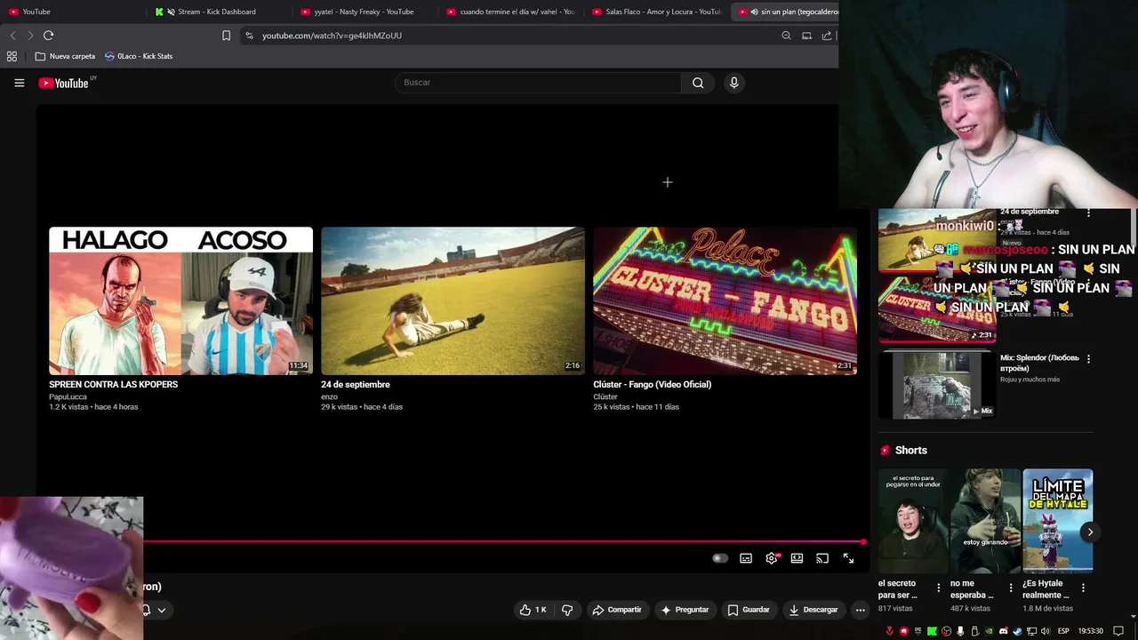Save the video with Guardar button
Image resolution: width=1138 pixels, height=640 pixels.
click(x=748, y=610)
